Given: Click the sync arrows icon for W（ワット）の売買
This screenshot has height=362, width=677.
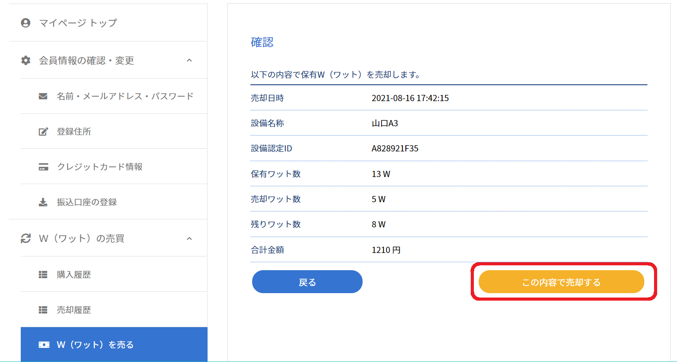Looking at the screenshot, I should click(26, 238).
